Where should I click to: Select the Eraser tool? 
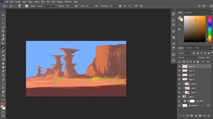click(x=3, y=56)
